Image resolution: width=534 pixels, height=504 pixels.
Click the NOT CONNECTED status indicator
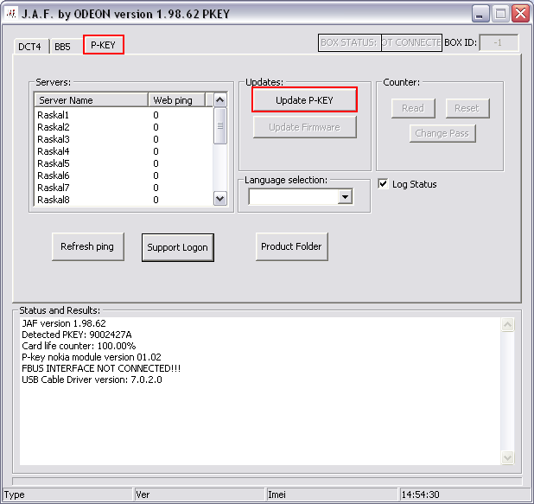(411, 42)
